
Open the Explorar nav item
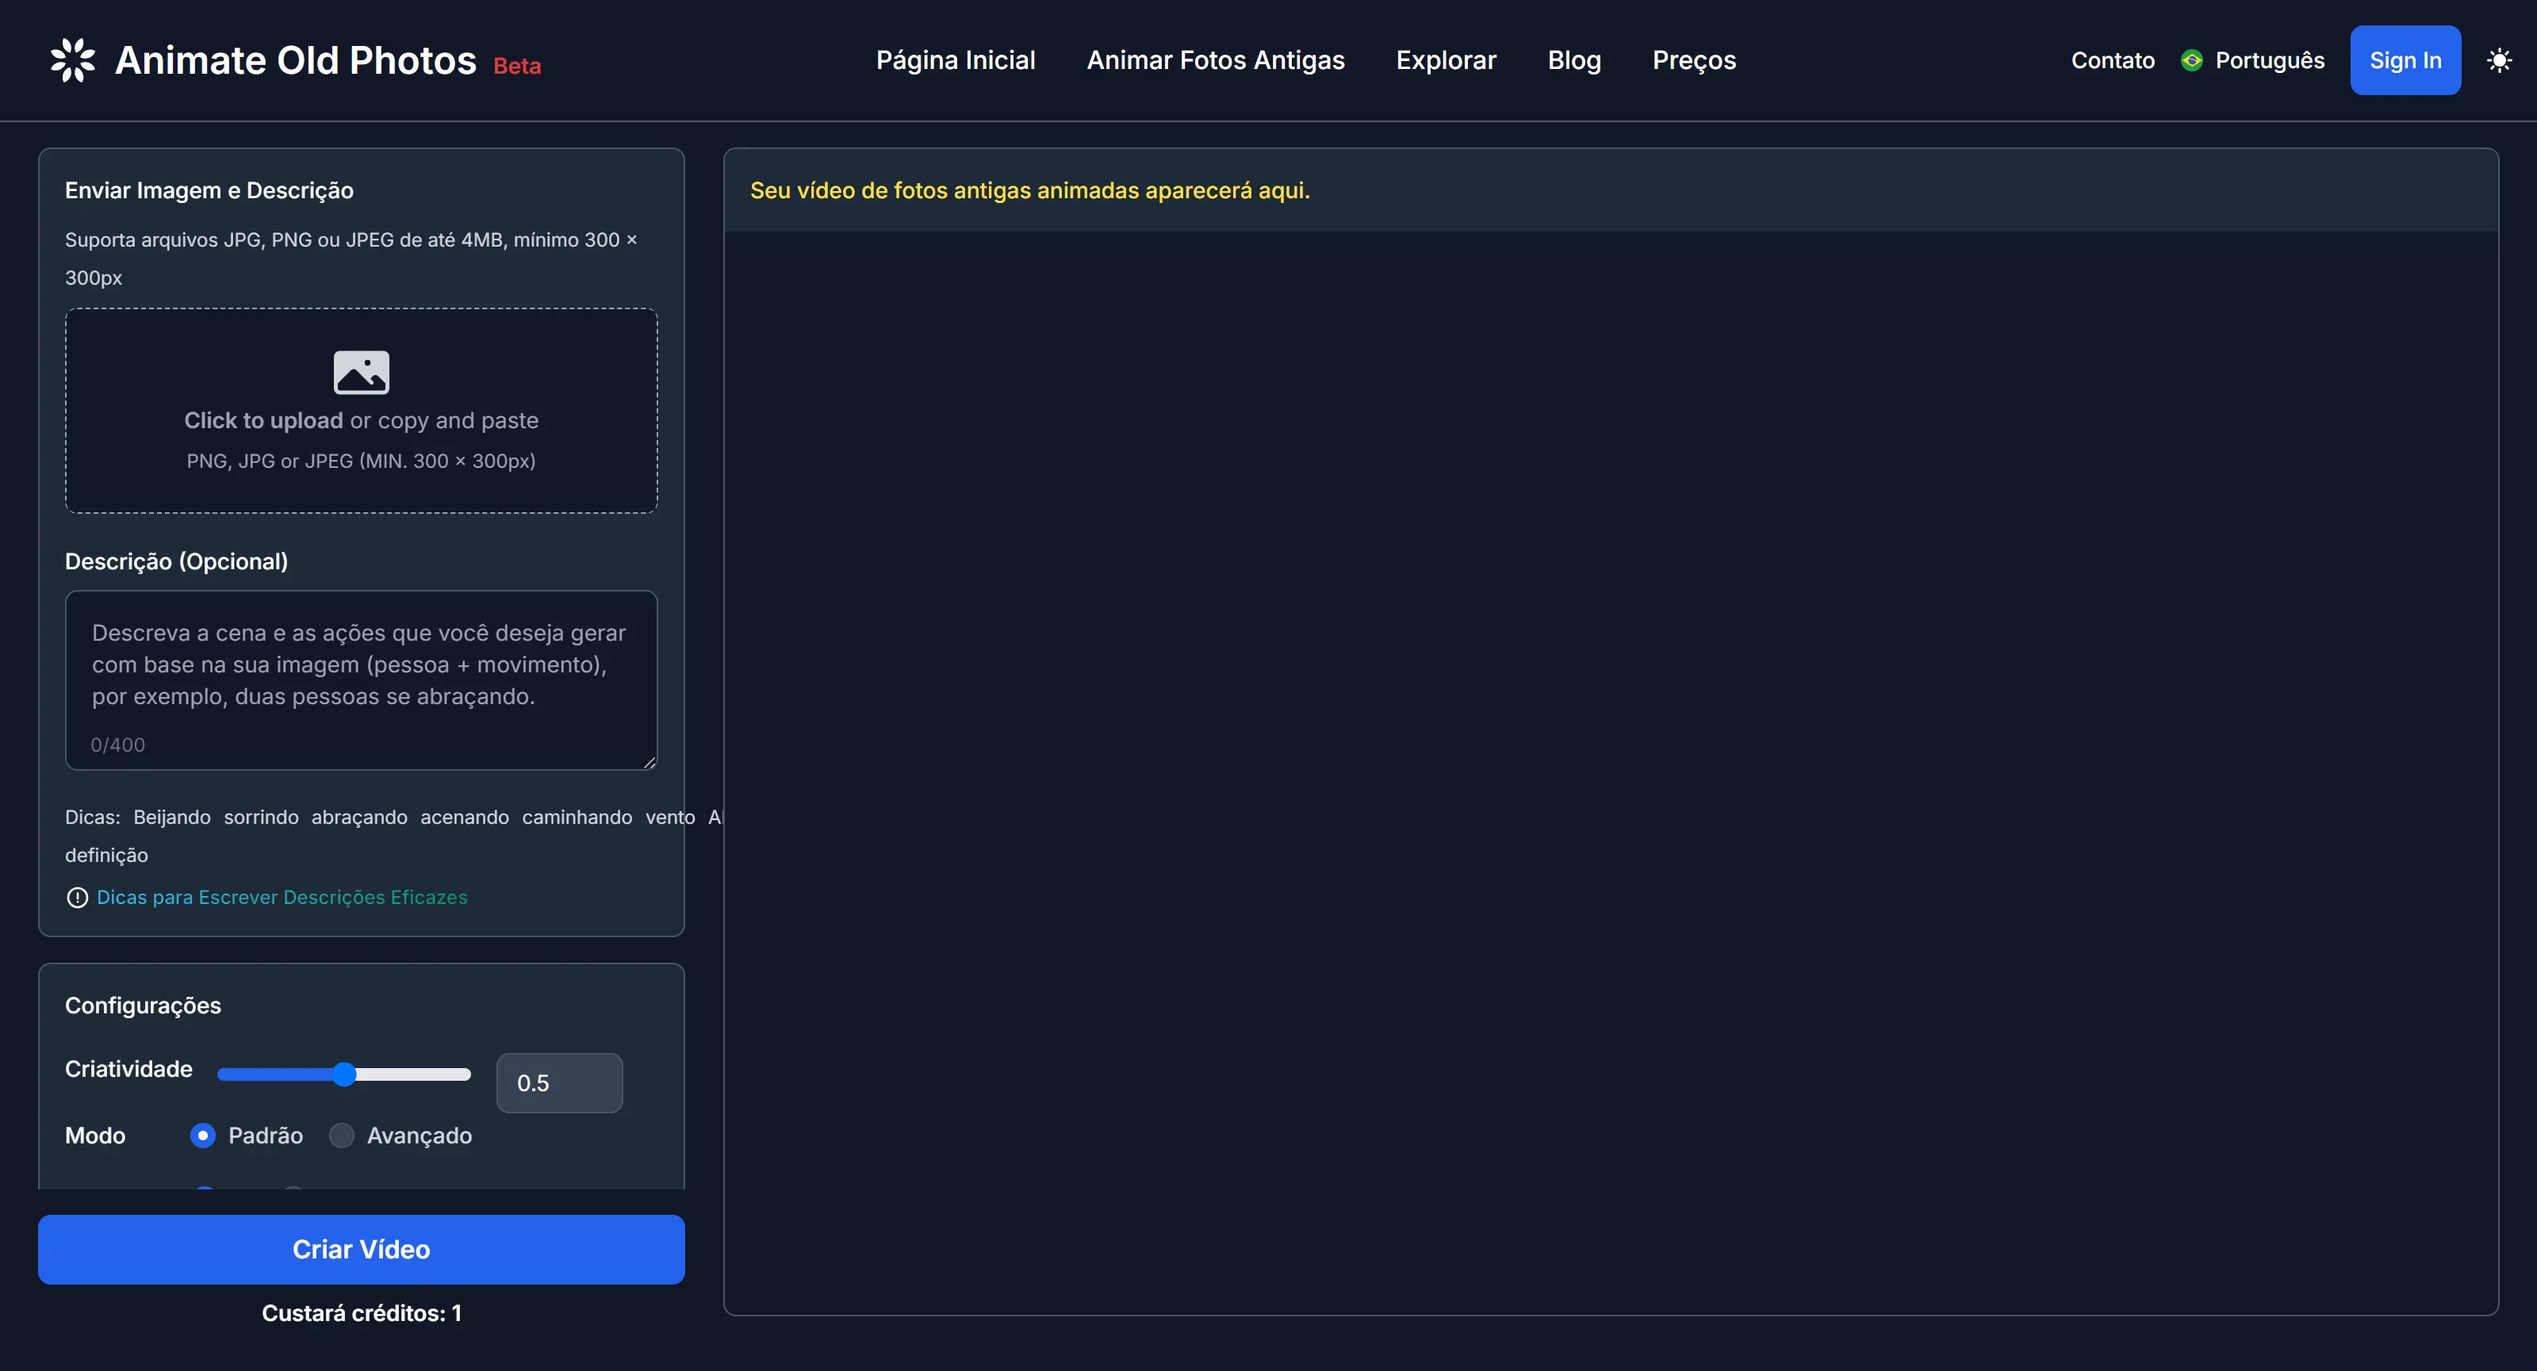[x=1446, y=60]
